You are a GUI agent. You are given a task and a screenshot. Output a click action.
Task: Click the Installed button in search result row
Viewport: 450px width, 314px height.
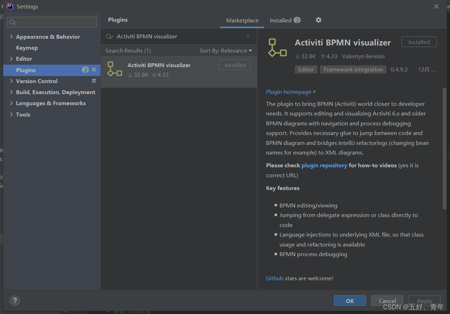[x=235, y=65]
